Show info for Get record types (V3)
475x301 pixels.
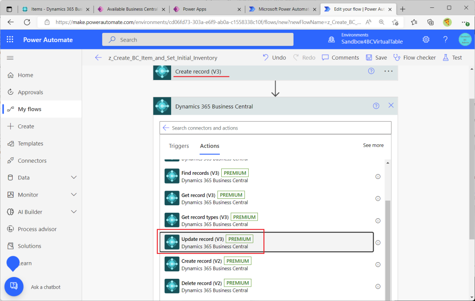(378, 221)
